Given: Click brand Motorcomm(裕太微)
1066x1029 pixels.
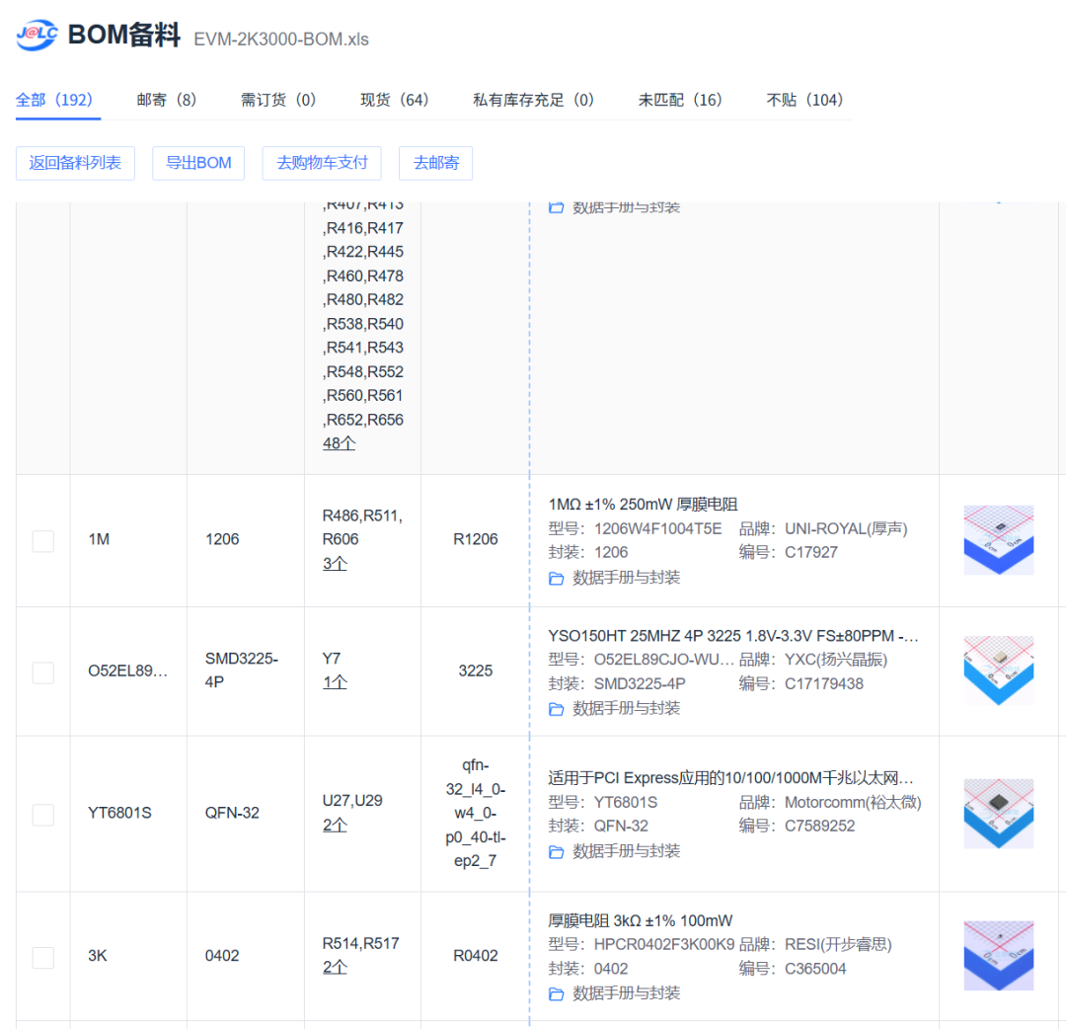Looking at the screenshot, I should pos(853,803).
